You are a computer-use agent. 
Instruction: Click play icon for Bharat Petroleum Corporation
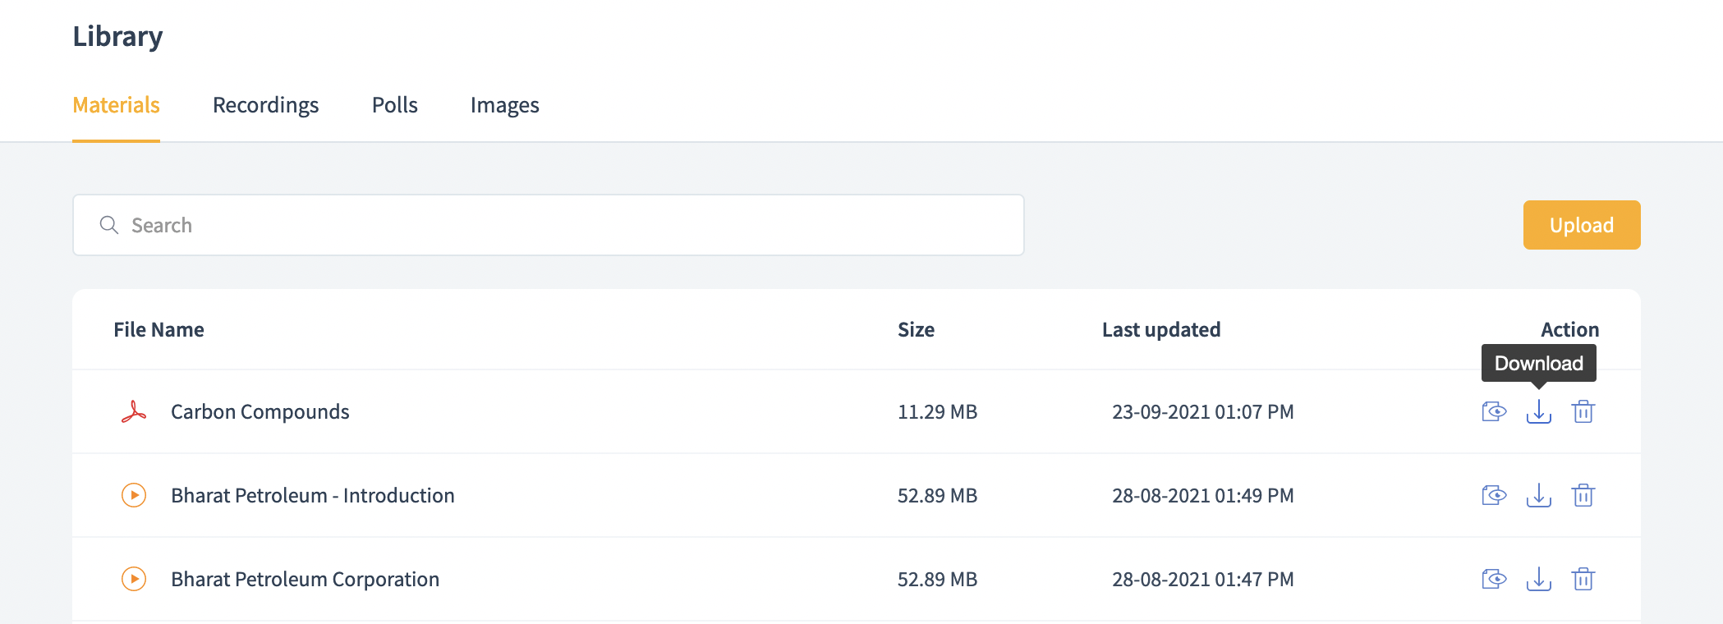(134, 579)
